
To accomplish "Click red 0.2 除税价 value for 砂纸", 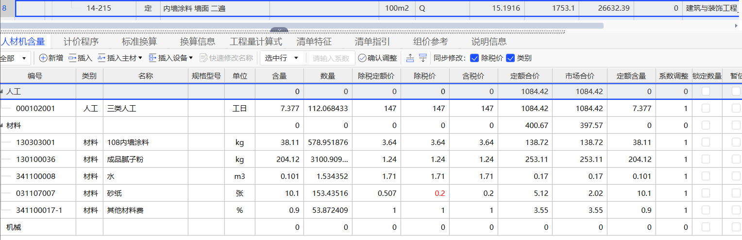I will click(x=440, y=193).
